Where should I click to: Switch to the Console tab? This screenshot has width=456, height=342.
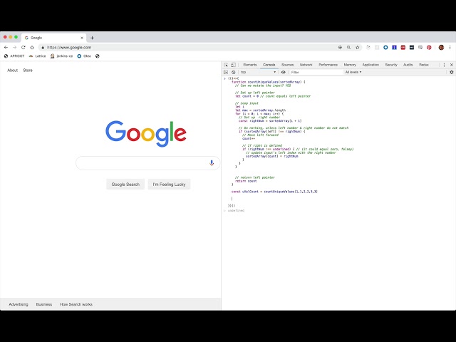click(269, 65)
